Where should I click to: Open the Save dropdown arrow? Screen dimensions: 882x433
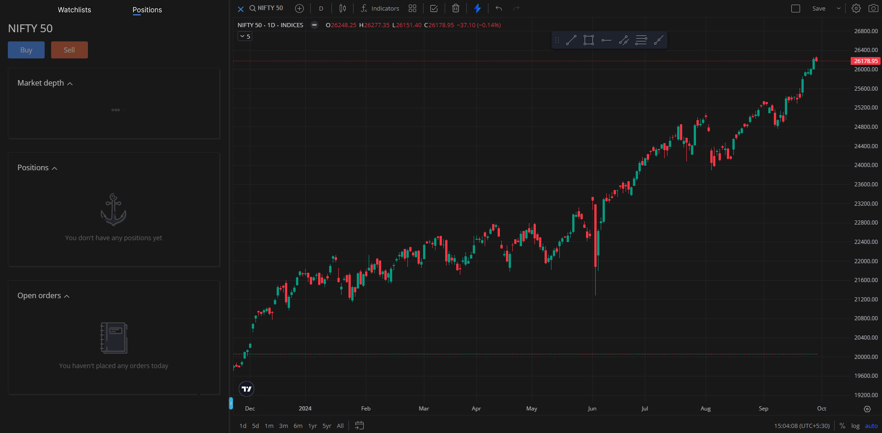tap(839, 8)
